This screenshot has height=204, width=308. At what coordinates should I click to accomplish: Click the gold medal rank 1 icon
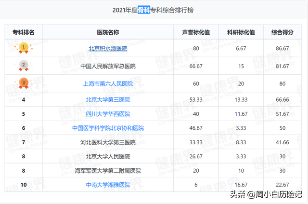[24, 48]
